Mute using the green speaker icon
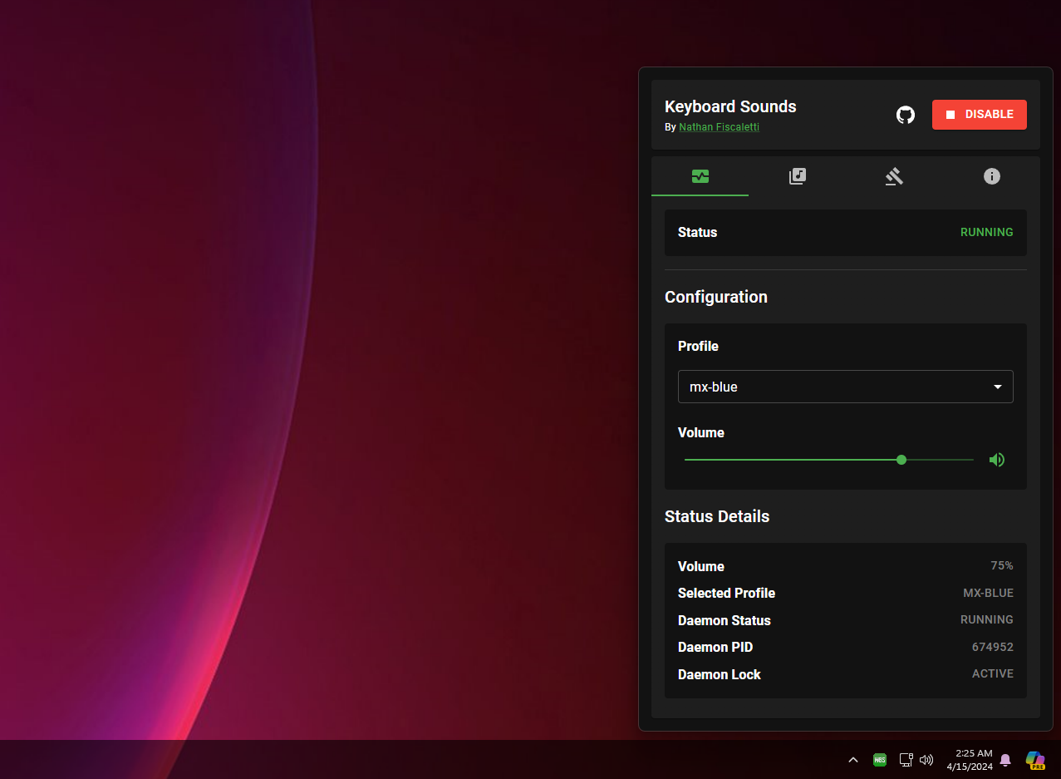The height and width of the screenshot is (779, 1061). 997,460
